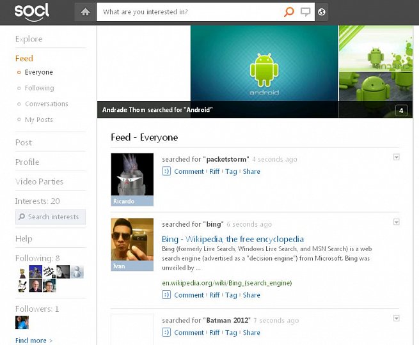Go to the home icon
419x345 pixels.
85,11
